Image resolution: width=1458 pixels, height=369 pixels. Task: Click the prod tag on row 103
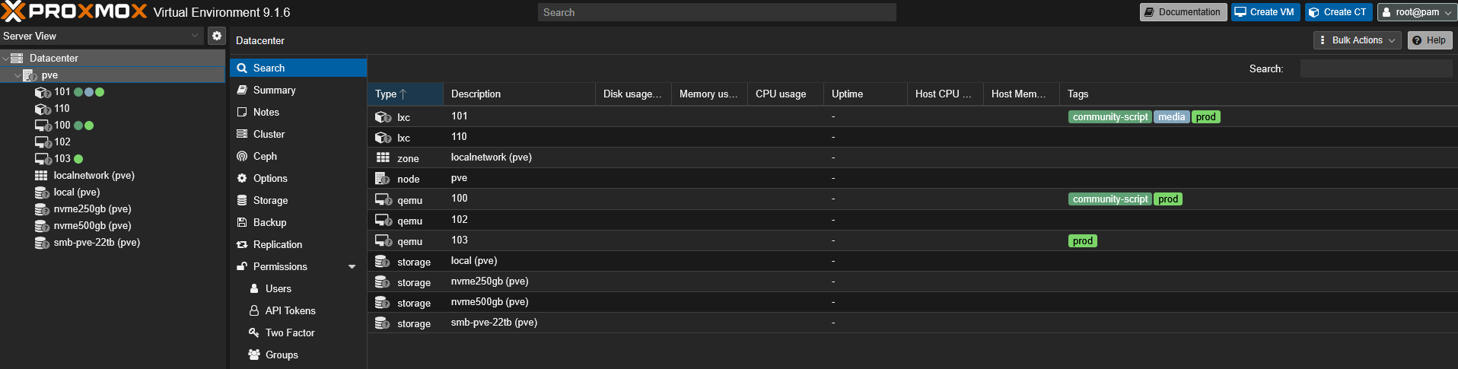[1083, 241]
